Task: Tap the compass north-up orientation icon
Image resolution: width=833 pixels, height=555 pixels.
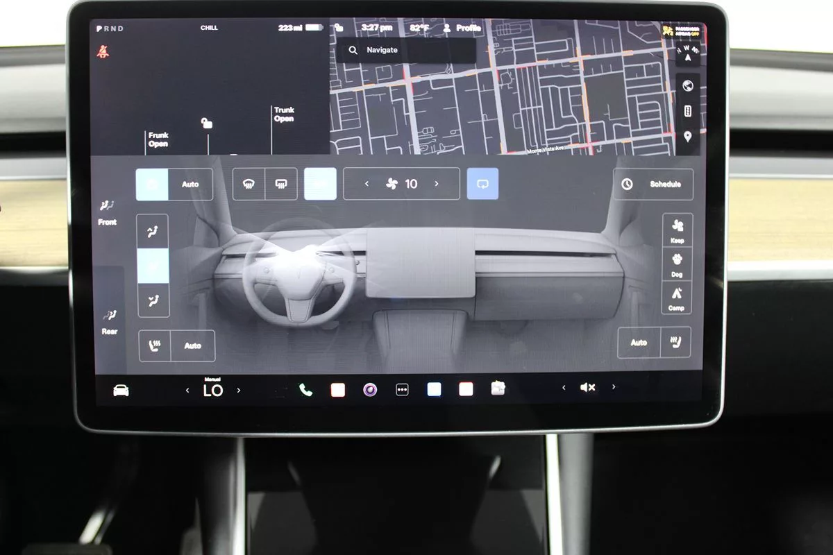Action: click(x=687, y=55)
